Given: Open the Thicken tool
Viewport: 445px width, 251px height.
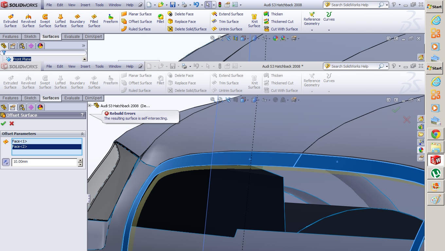Looking at the screenshot, I should tap(277, 75).
